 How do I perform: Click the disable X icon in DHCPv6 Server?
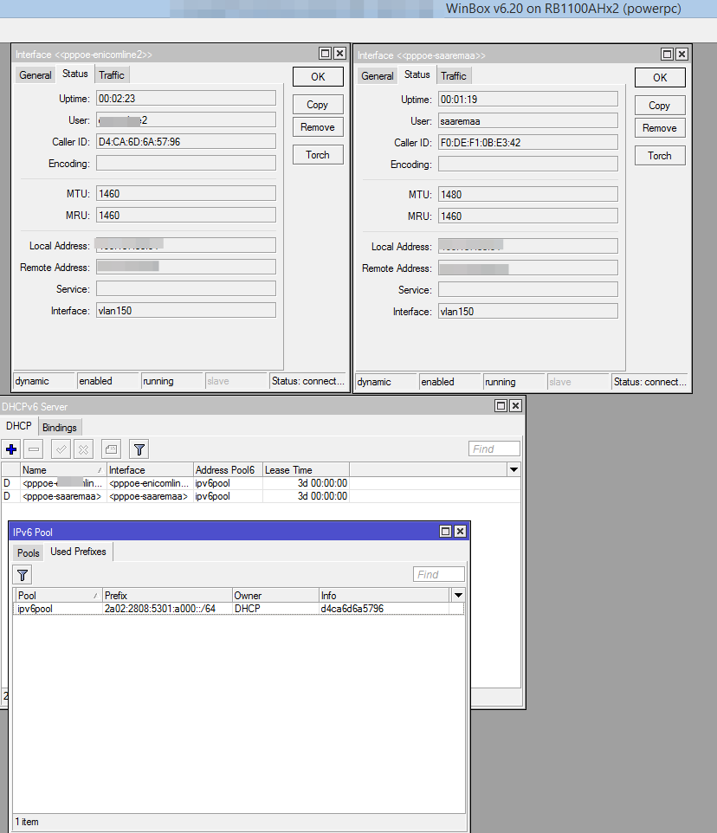click(83, 449)
